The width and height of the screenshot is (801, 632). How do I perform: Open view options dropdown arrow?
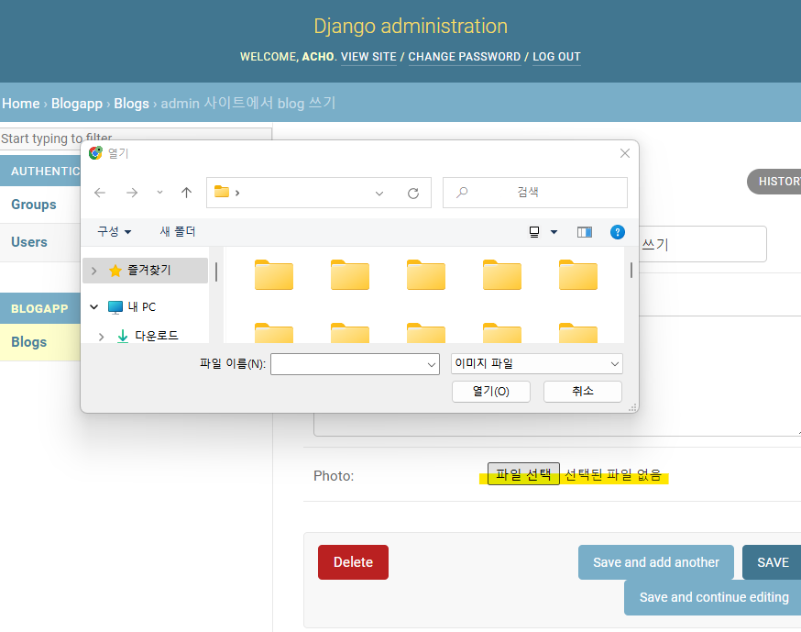554,232
